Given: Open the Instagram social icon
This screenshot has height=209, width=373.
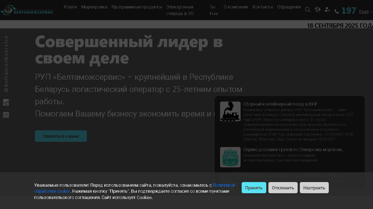Looking at the screenshot, I should click(x=6, y=115).
